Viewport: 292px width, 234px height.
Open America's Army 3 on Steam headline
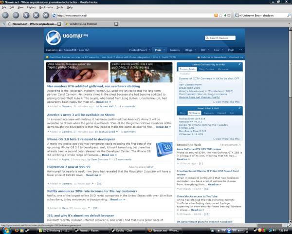(81, 115)
